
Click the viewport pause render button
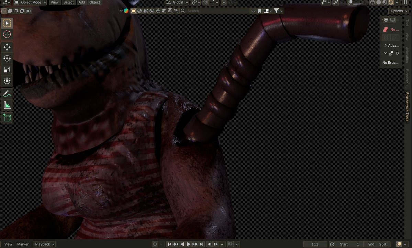(x=405, y=2)
